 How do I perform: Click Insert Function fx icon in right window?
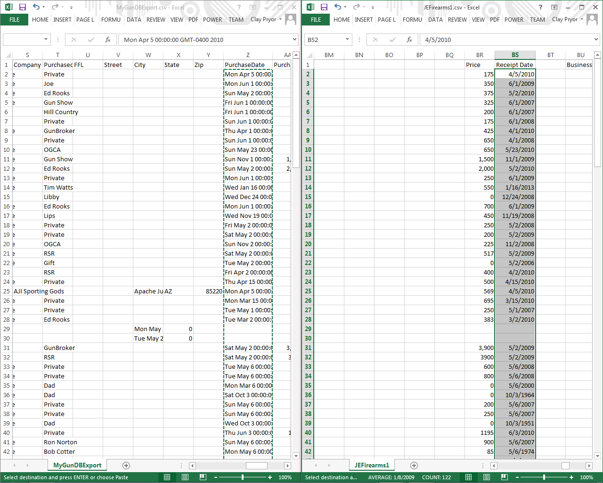click(409, 40)
